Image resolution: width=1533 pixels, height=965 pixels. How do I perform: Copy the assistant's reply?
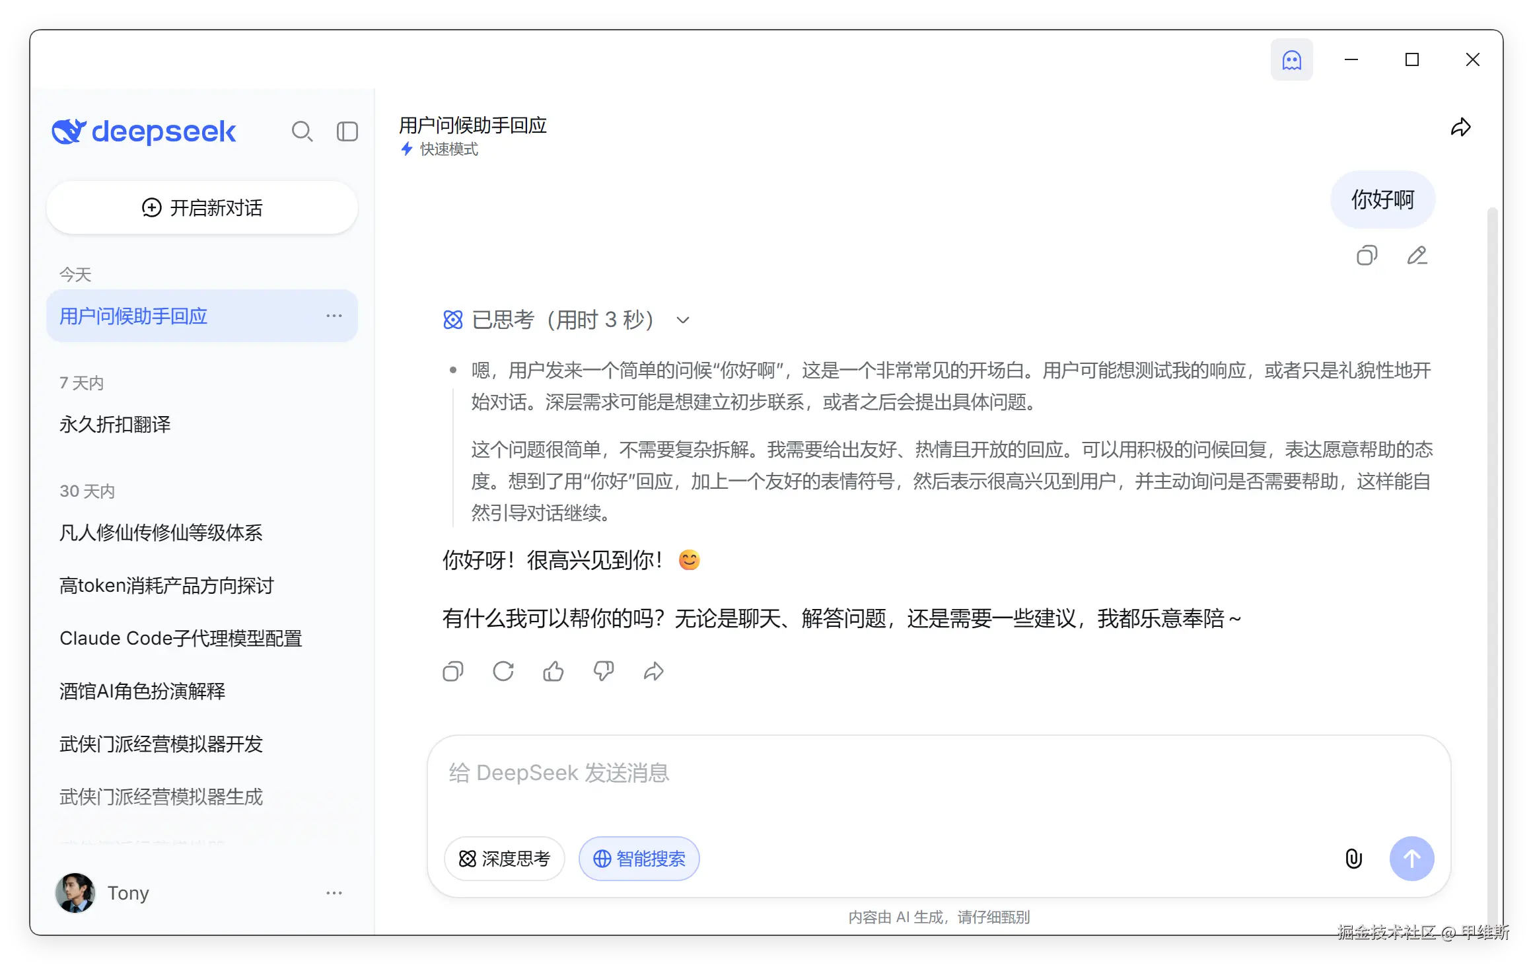click(x=453, y=672)
